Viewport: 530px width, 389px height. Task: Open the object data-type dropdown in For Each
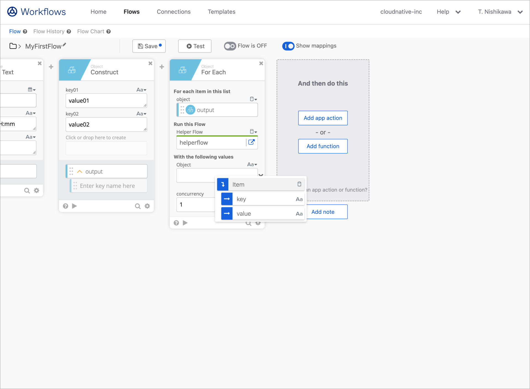pyautogui.click(x=253, y=99)
